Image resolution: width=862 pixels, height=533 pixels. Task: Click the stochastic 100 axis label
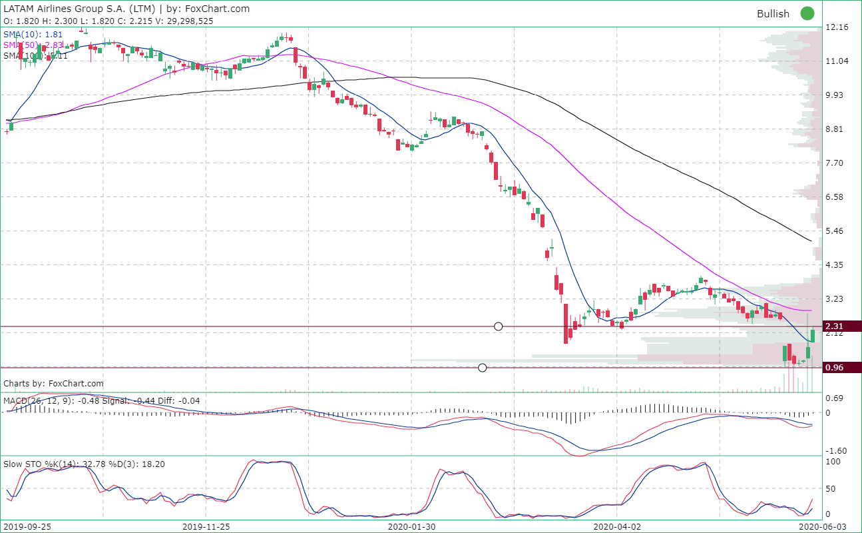pos(833,461)
